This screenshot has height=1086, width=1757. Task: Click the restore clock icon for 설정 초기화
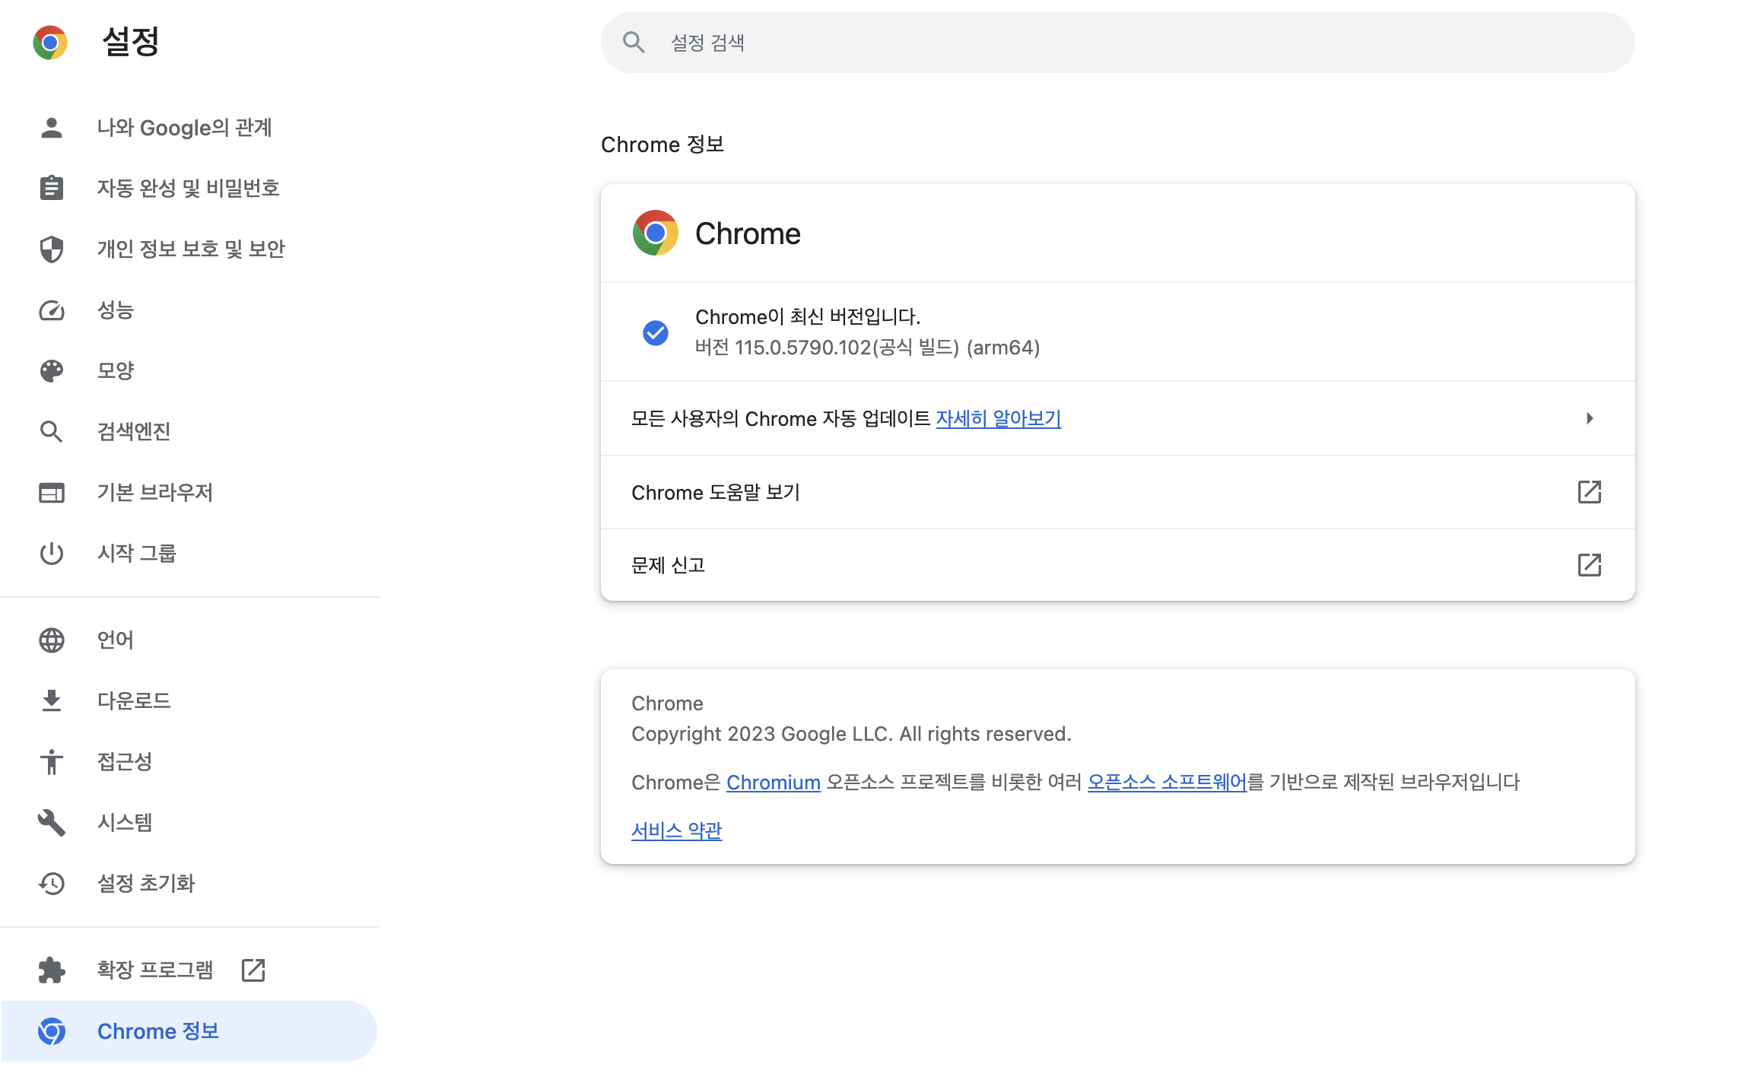[52, 883]
